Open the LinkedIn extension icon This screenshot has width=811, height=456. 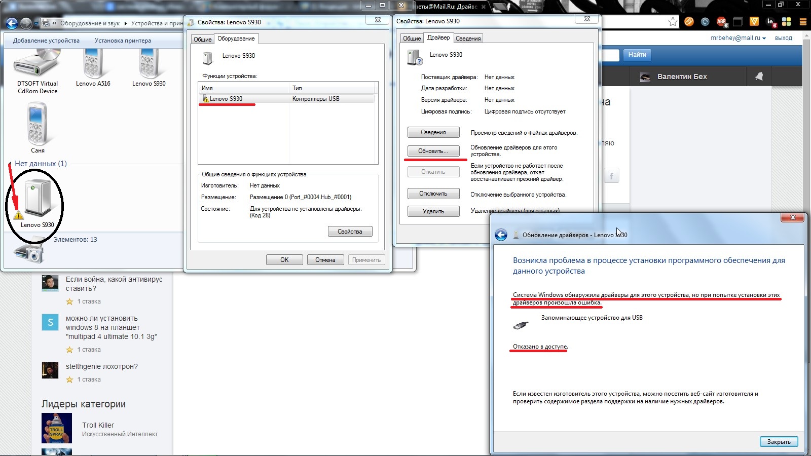(x=771, y=21)
